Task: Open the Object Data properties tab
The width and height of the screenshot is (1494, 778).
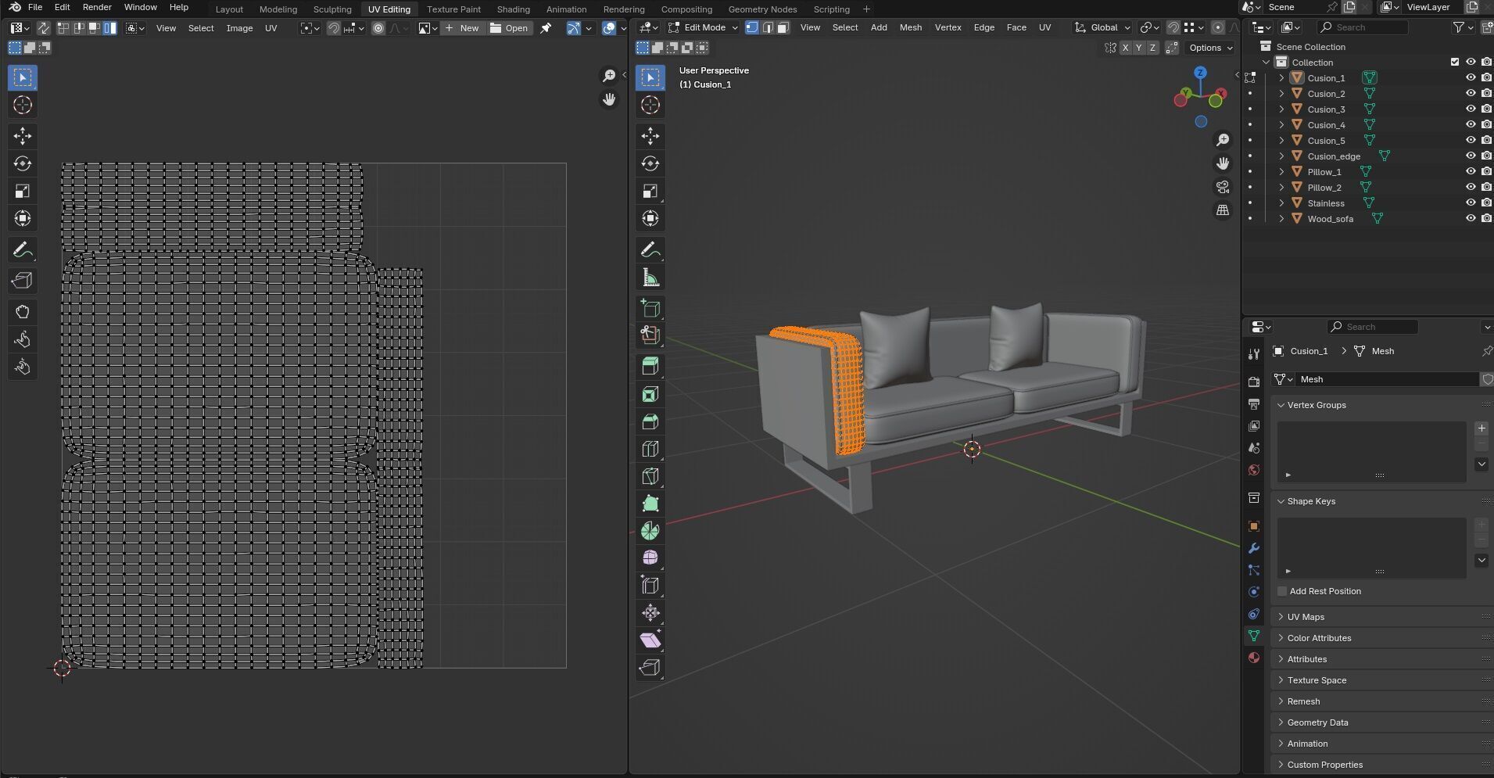Action: click(x=1253, y=636)
